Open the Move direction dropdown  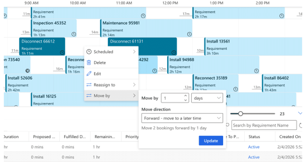(x=182, y=118)
